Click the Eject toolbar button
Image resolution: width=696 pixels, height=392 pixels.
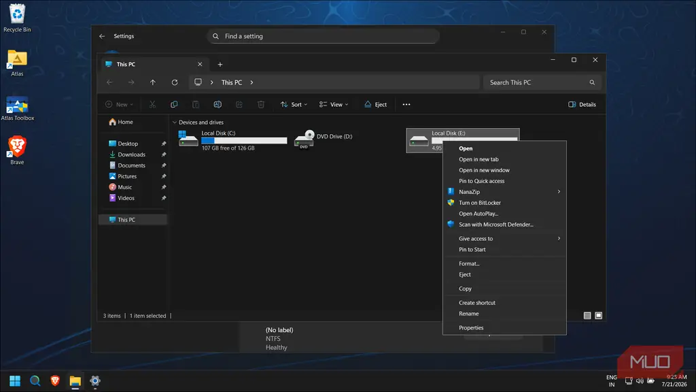[x=375, y=104]
